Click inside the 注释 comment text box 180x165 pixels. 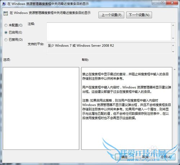click(109, 32)
